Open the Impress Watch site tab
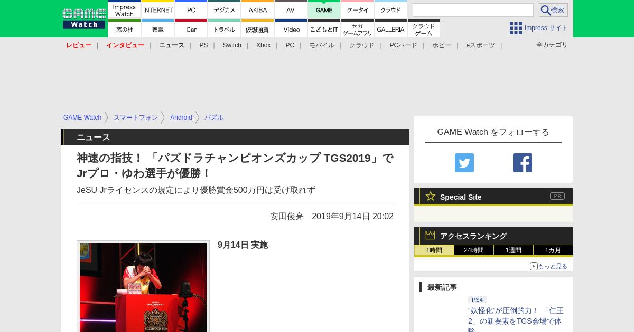The image size is (634, 332). click(x=124, y=9)
